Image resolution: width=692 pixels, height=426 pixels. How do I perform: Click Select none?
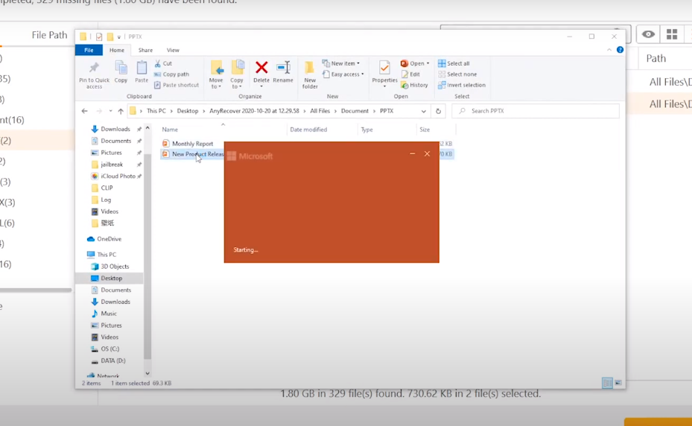pos(457,74)
